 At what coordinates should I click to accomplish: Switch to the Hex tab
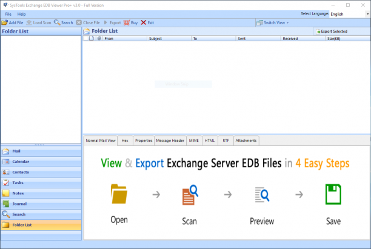(x=125, y=141)
